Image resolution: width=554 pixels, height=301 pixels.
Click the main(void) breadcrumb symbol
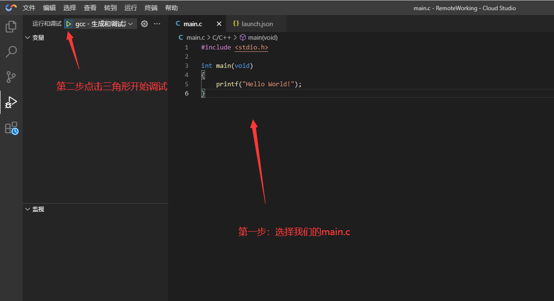click(x=262, y=37)
